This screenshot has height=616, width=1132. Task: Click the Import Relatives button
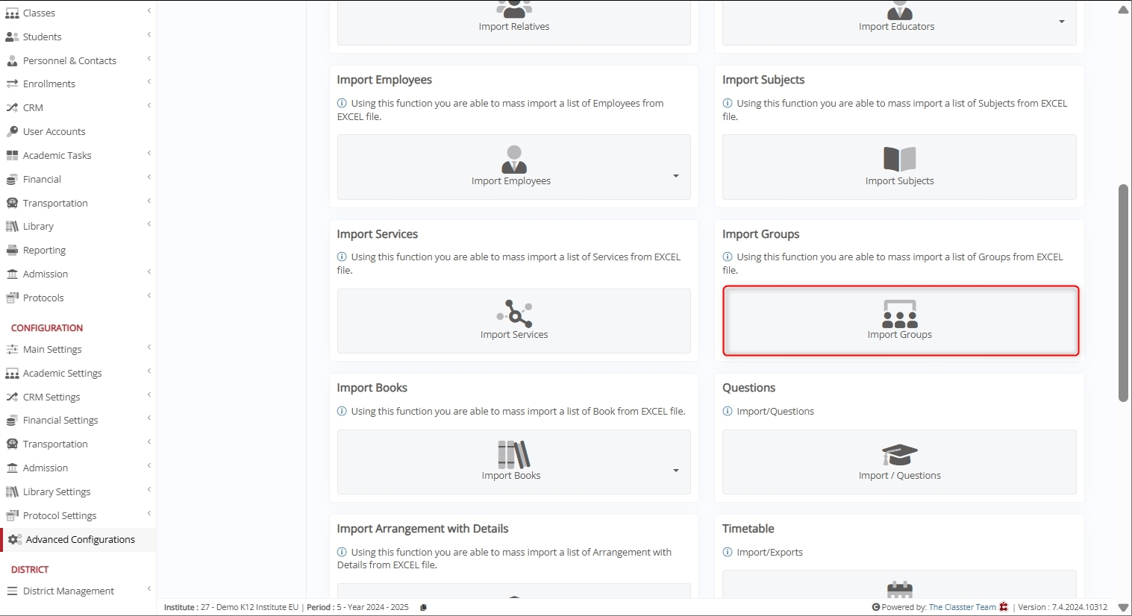pyautogui.click(x=513, y=22)
